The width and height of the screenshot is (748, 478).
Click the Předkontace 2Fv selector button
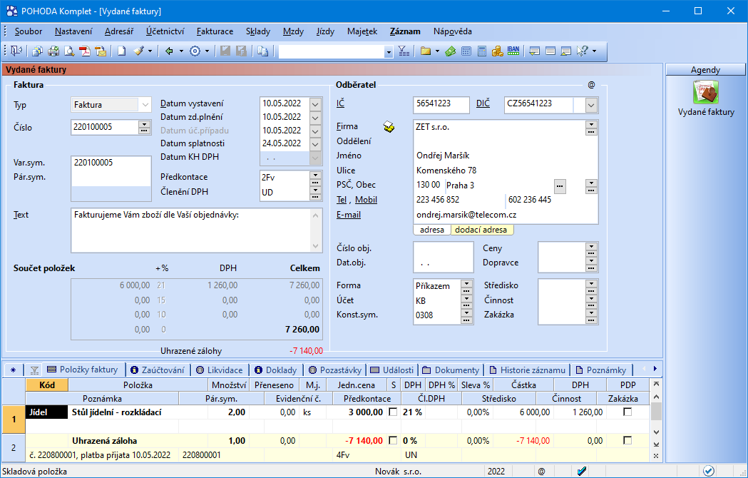[315, 178]
